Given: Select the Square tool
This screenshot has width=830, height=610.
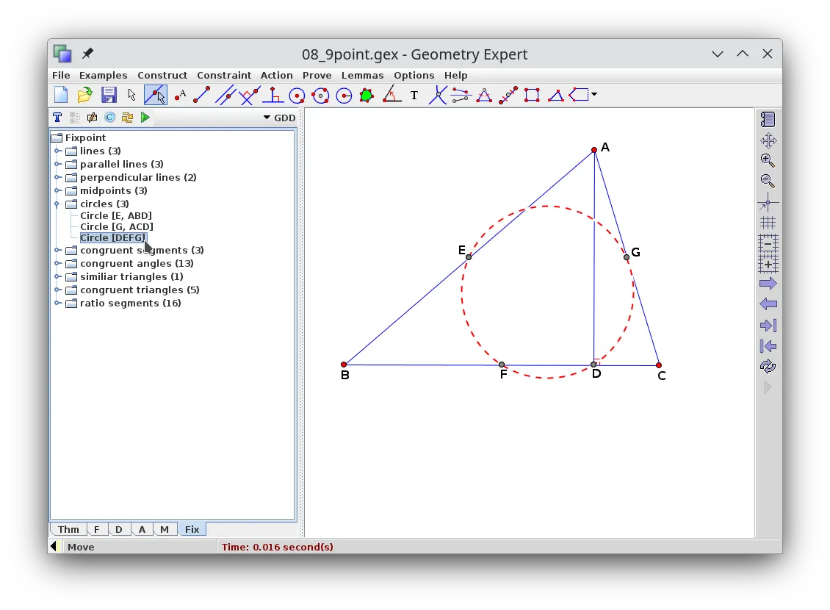Looking at the screenshot, I should click(532, 96).
